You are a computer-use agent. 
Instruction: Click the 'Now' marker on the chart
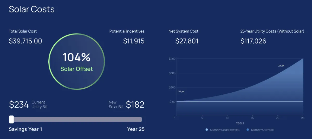coord(181,92)
